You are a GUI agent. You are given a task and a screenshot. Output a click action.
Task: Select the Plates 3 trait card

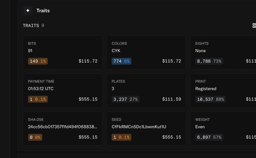click(146, 91)
